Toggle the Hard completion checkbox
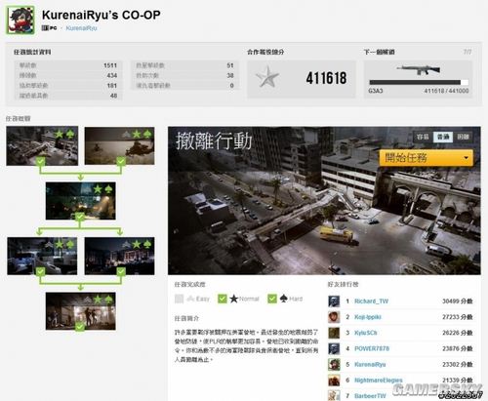 click(x=272, y=299)
